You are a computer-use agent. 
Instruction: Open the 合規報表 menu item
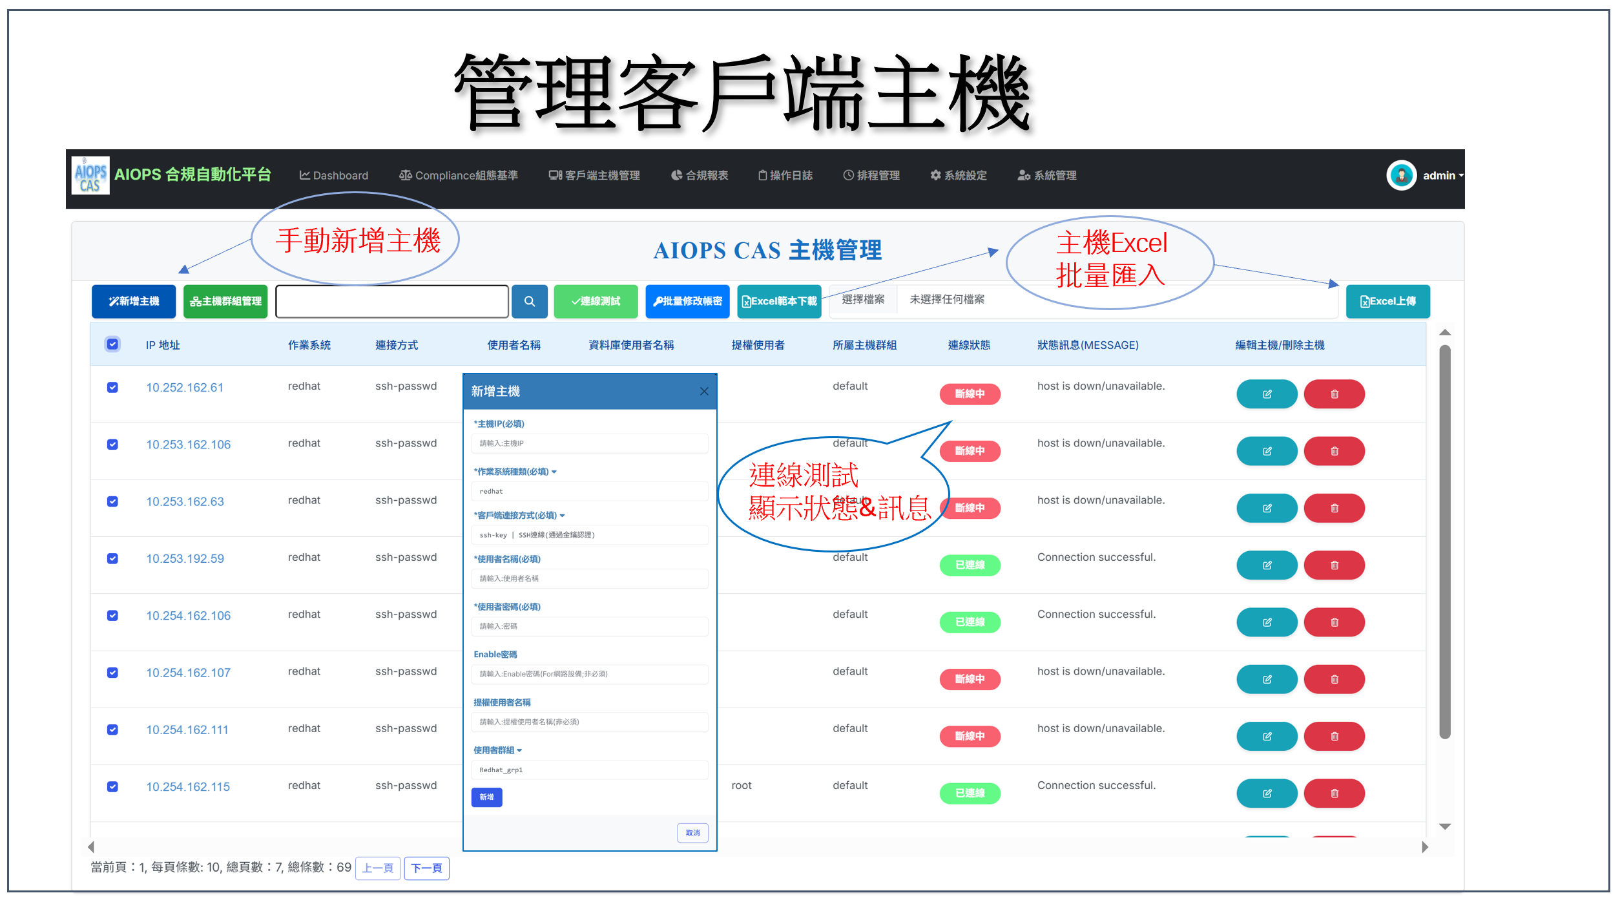[x=700, y=176]
